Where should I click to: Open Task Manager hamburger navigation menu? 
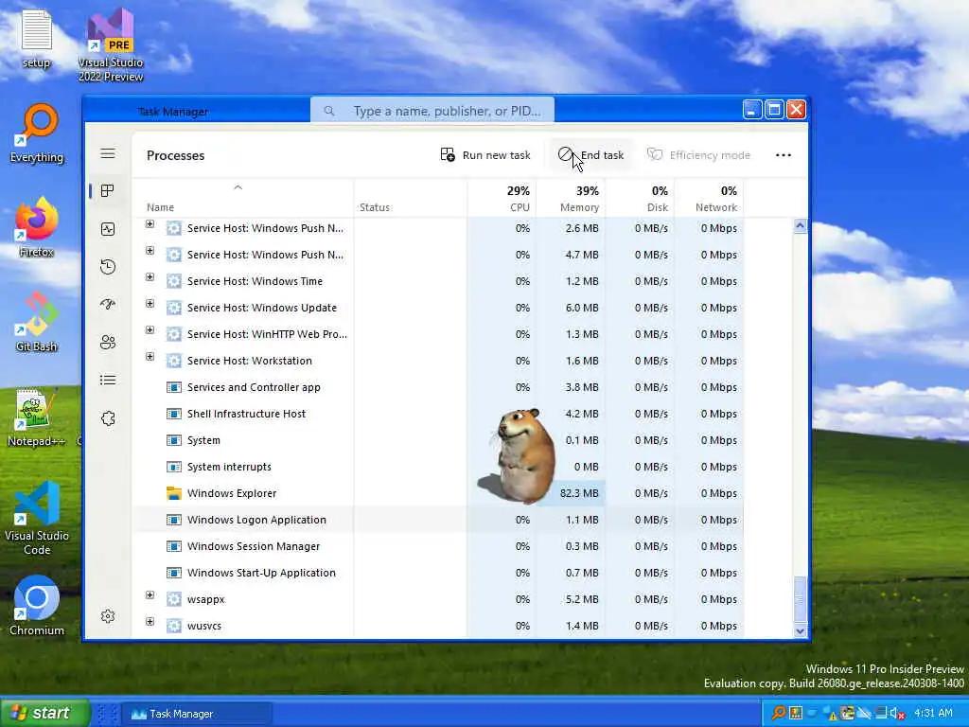[108, 153]
